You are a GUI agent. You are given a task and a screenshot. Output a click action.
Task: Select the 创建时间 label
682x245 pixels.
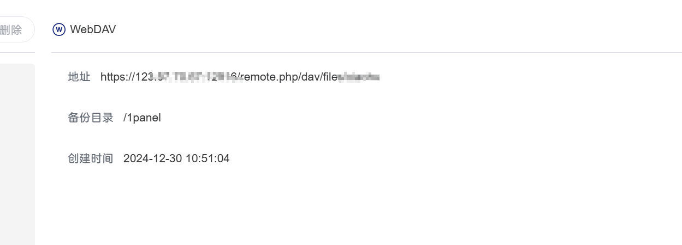[91, 158]
